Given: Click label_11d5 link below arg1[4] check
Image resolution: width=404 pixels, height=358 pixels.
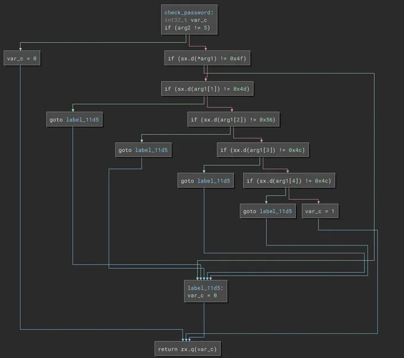Looking at the screenshot, I should point(276,211).
